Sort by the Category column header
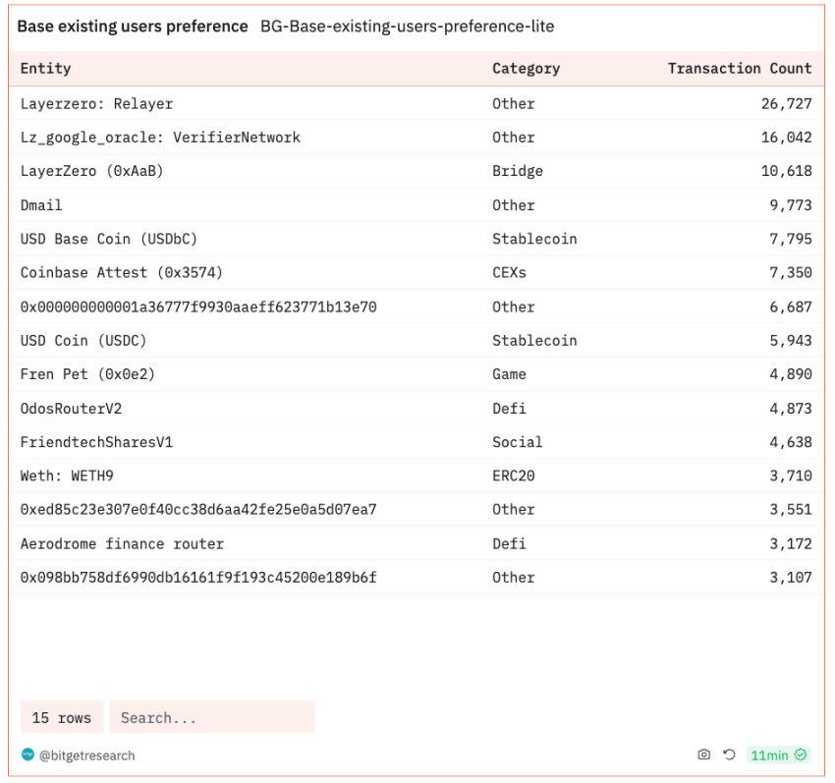 click(526, 69)
